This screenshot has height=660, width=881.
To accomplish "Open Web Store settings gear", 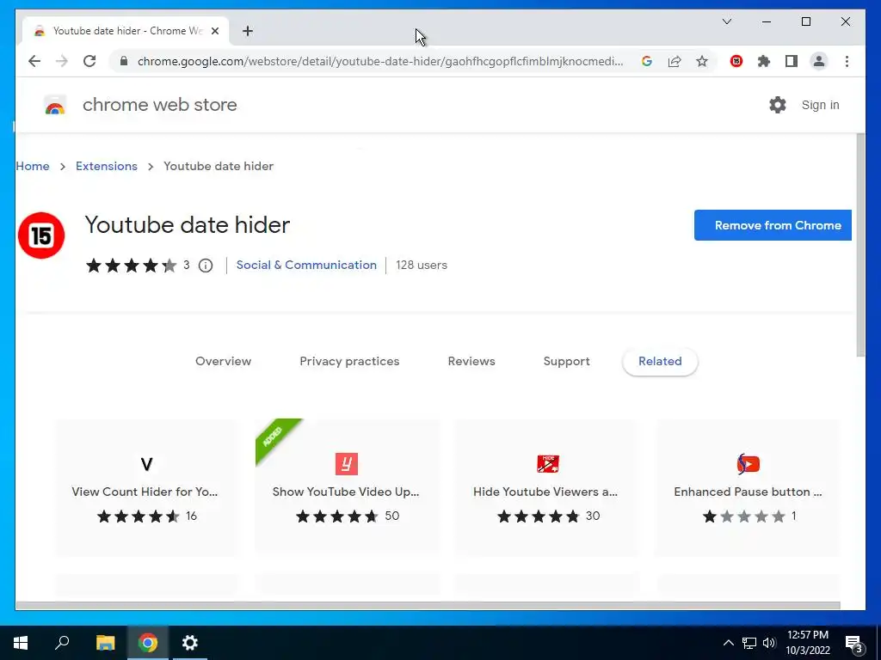I will pos(777,105).
